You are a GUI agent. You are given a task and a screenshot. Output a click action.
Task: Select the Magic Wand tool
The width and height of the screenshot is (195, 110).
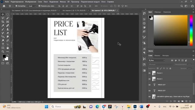pos(8,18)
